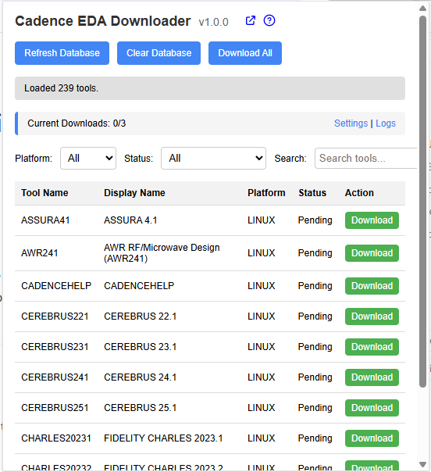Click the scrollbar up arrow

tap(422, 8)
